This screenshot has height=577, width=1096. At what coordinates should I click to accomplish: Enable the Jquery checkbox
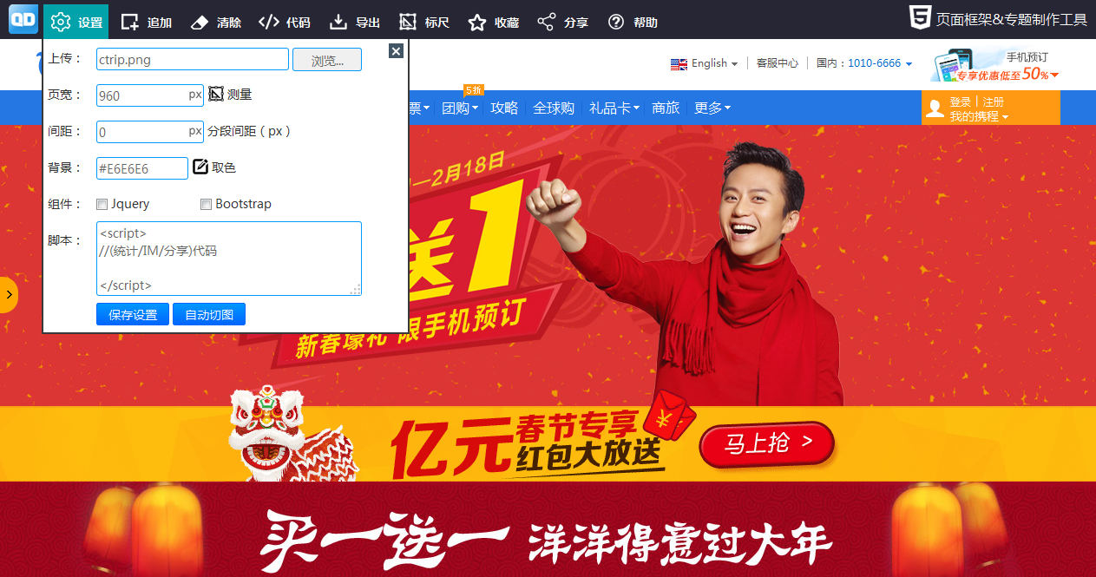(102, 205)
